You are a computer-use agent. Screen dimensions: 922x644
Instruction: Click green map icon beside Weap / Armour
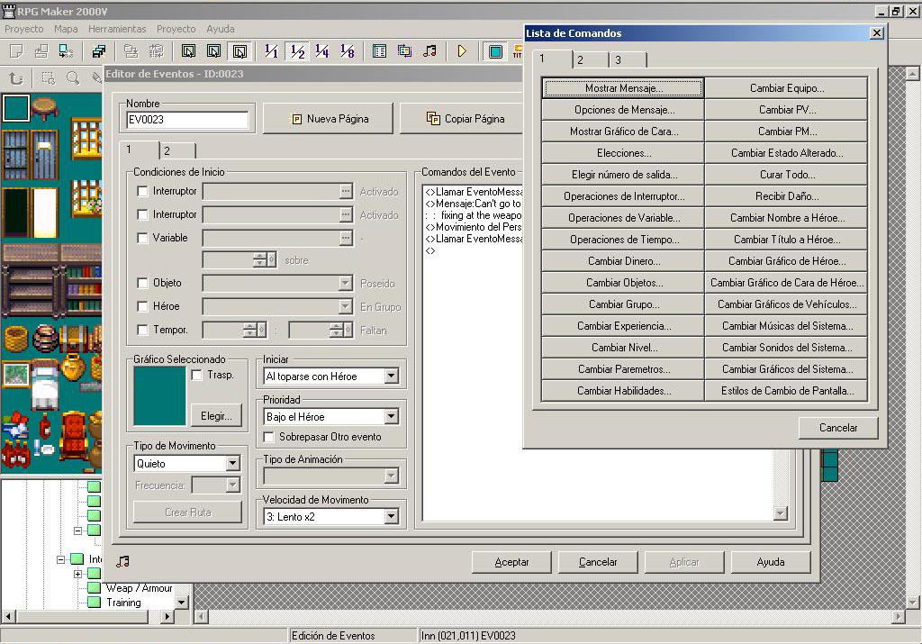click(x=94, y=587)
